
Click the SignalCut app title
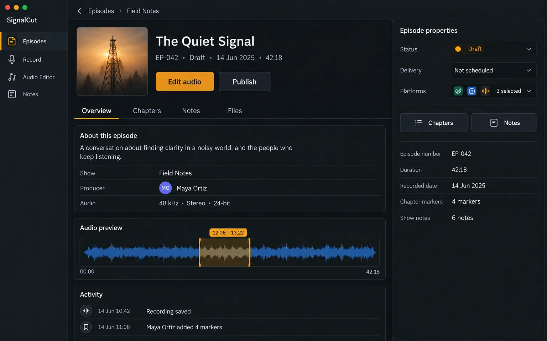tap(22, 20)
